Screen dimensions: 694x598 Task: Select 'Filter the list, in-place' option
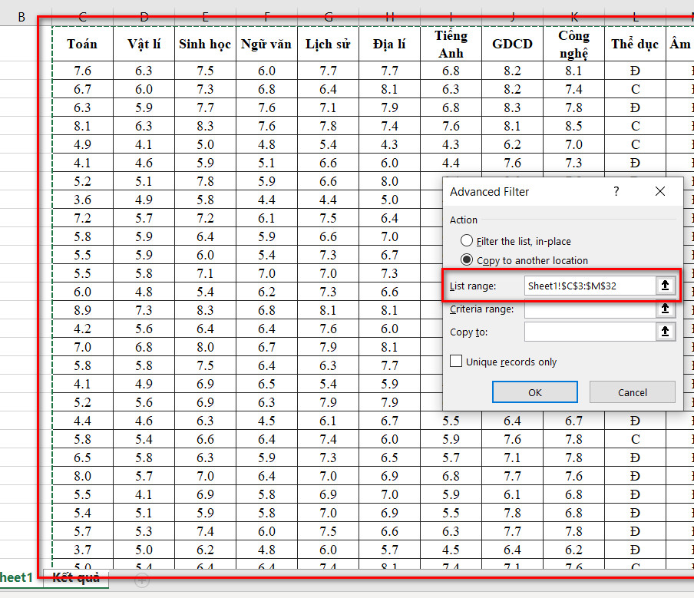click(x=467, y=241)
